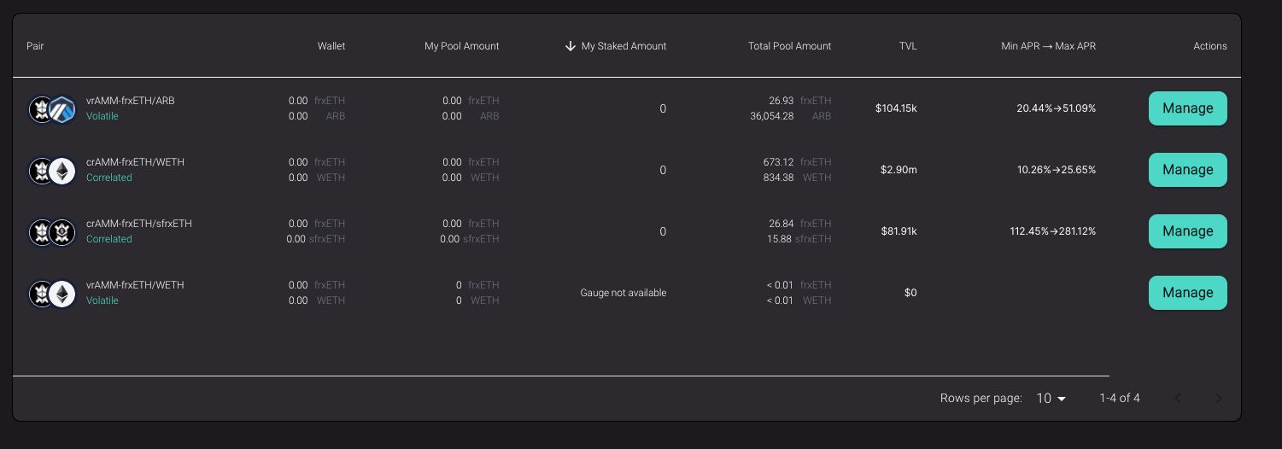
Task: Click the My Pool Amount column header
Action: [461, 46]
